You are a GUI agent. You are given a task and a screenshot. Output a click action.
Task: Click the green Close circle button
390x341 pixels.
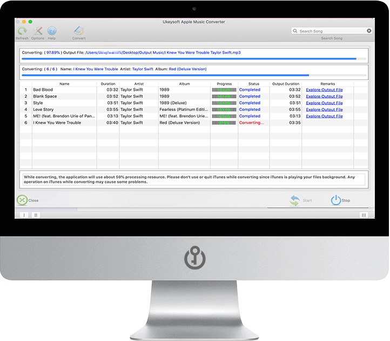22,200
